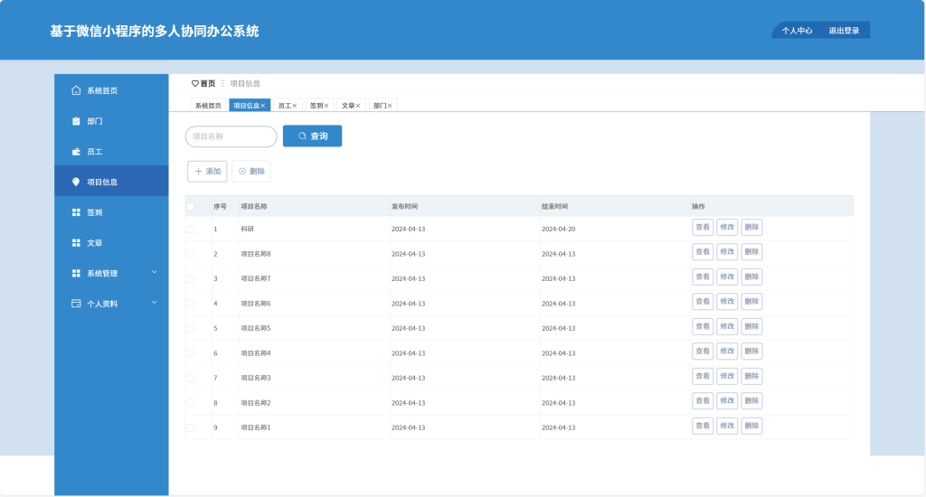Click the card icon beside 个人资料
This screenshot has width=926, height=497.
[x=76, y=304]
